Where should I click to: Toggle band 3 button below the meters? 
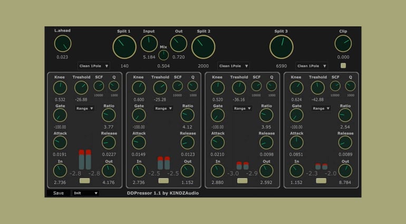click(x=242, y=180)
